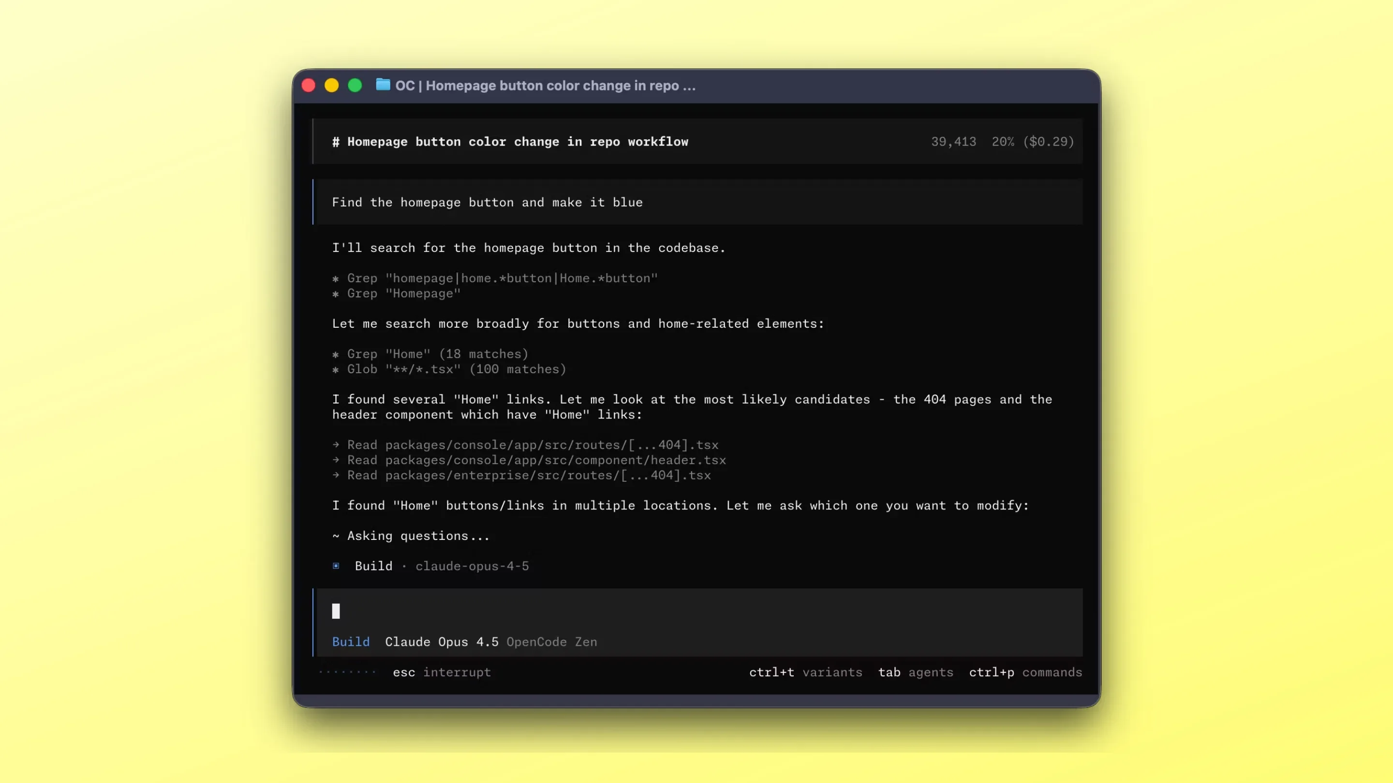The height and width of the screenshot is (783, 1393).
Task: Select the Build mode in the status bar
Action: 351,642
